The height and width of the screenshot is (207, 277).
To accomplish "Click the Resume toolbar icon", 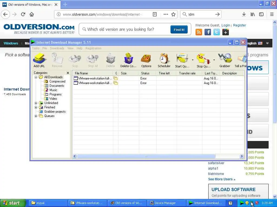I will point(57,60).
